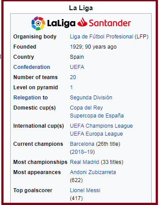View Andoni Zubizarreta's page
Image resolution: width=161 pixels, height=205 pixels.
click(x=93, y=172)
